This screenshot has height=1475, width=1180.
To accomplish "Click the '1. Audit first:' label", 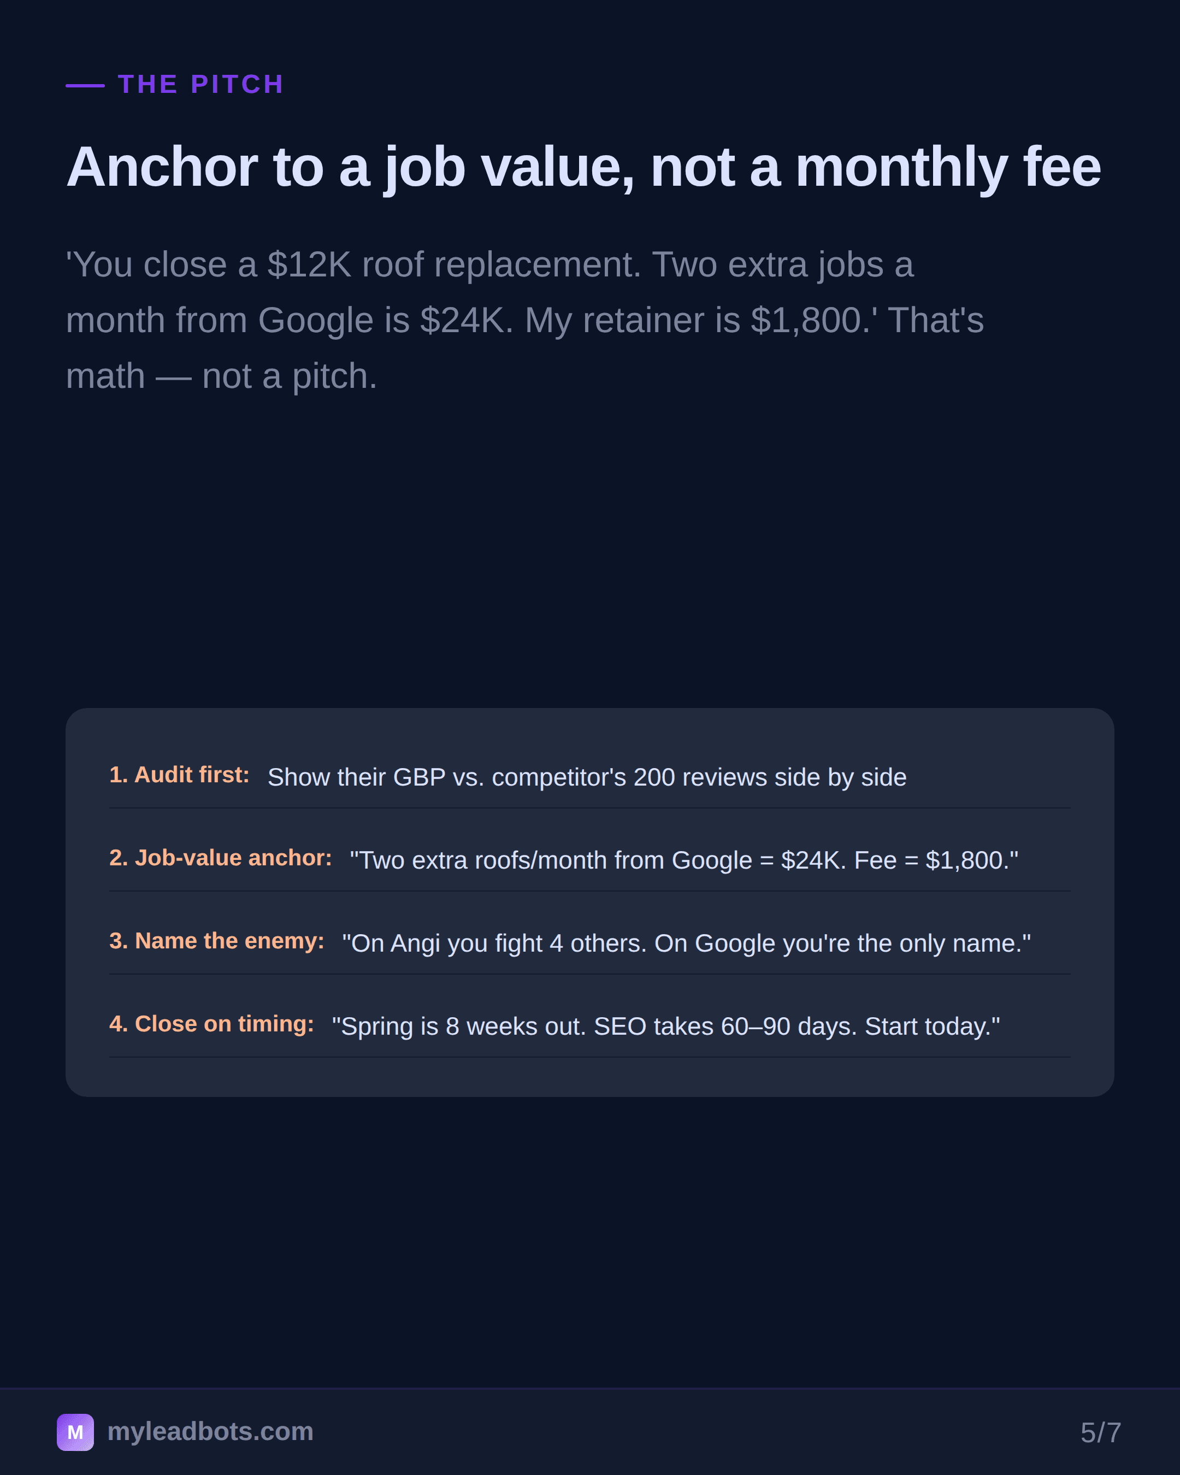I will click(179, 775).
